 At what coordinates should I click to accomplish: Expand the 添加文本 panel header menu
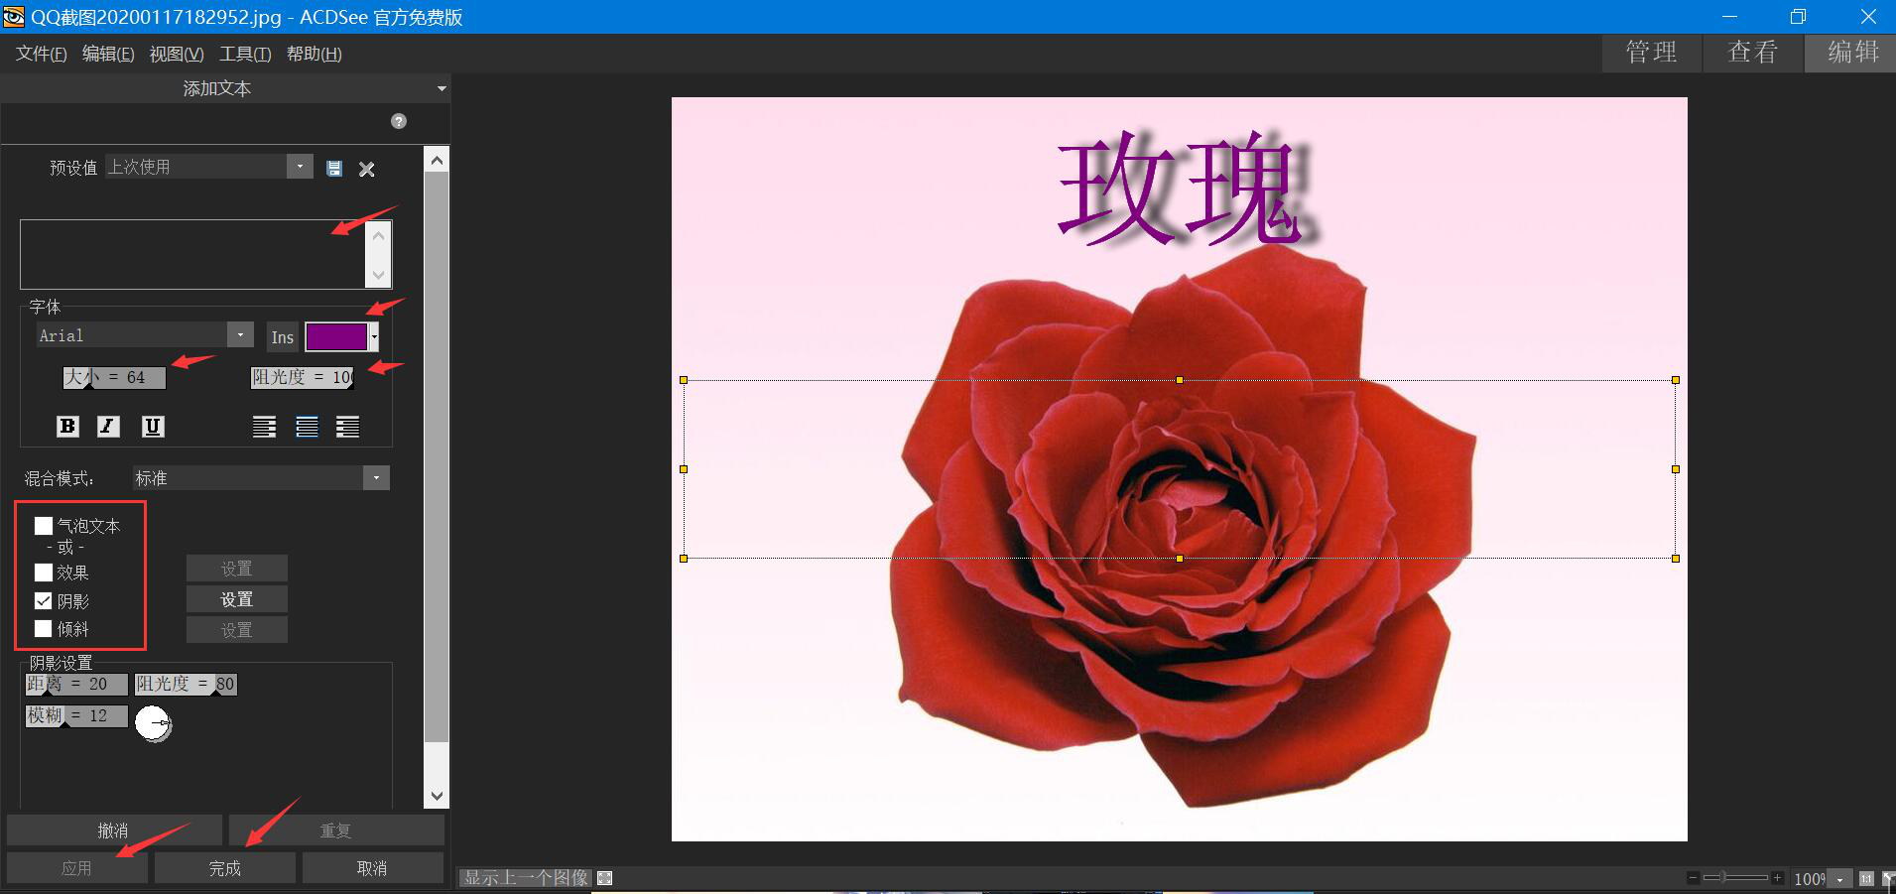coord(442,88)
